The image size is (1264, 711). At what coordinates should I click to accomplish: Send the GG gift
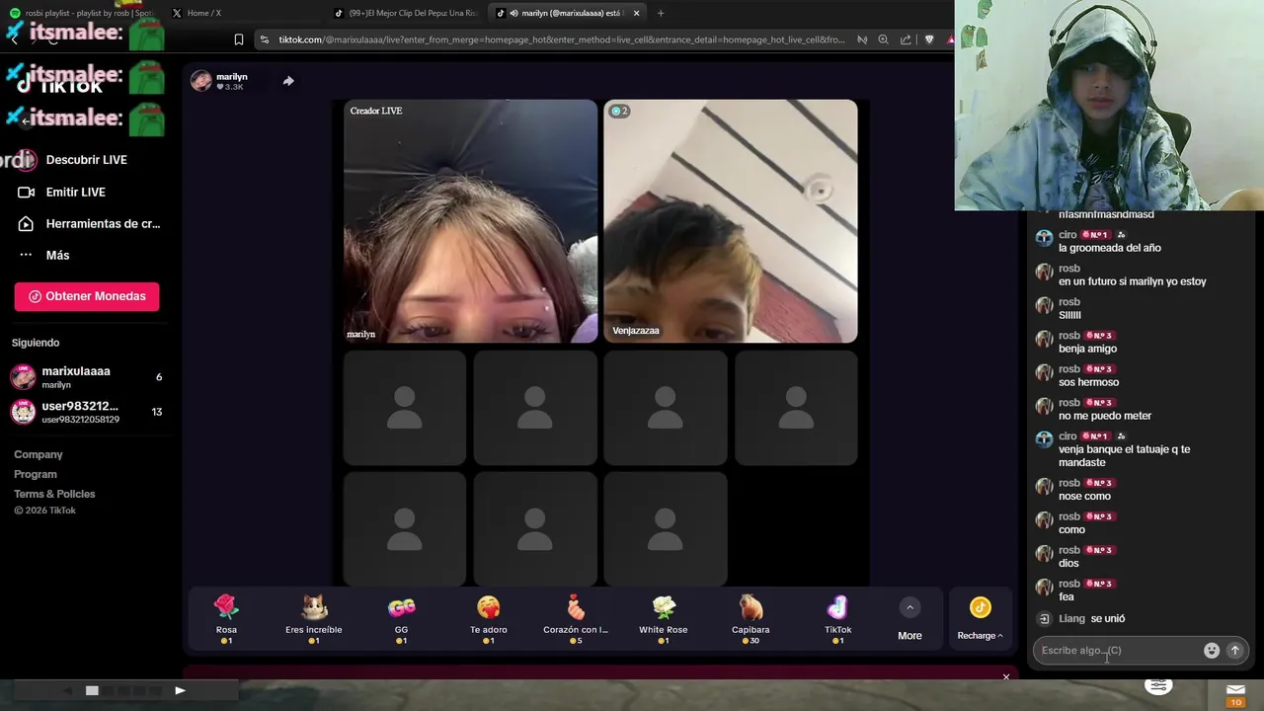tap(401, 619)
